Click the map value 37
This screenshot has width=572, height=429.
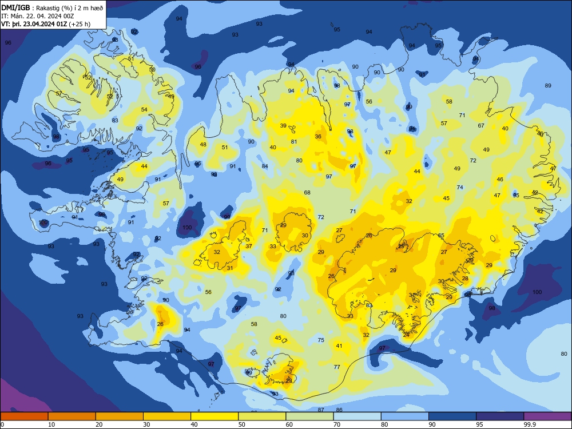(x=249, y=246)
